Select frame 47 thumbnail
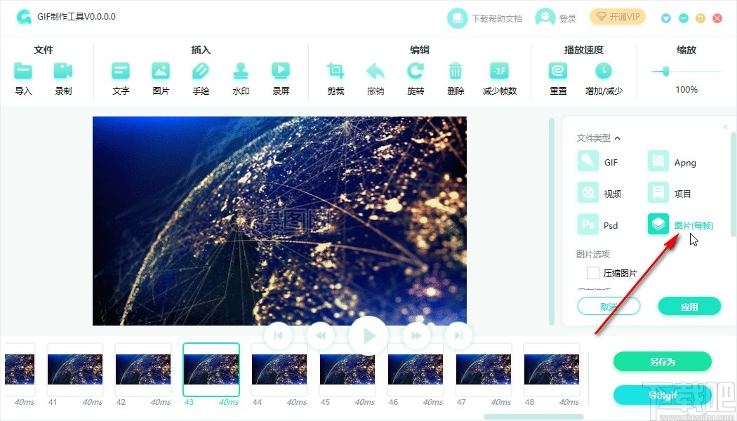Screen dimensions: 737x421 pos(484,369)
